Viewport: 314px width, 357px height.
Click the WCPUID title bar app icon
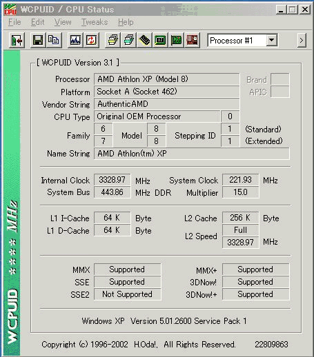click(10, 10)
